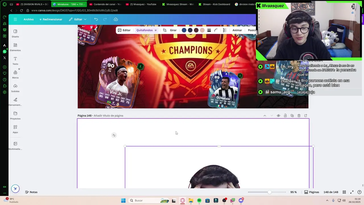Click Animar in the image toolbar
Screen dimensions: 364x205
point(237,30)
